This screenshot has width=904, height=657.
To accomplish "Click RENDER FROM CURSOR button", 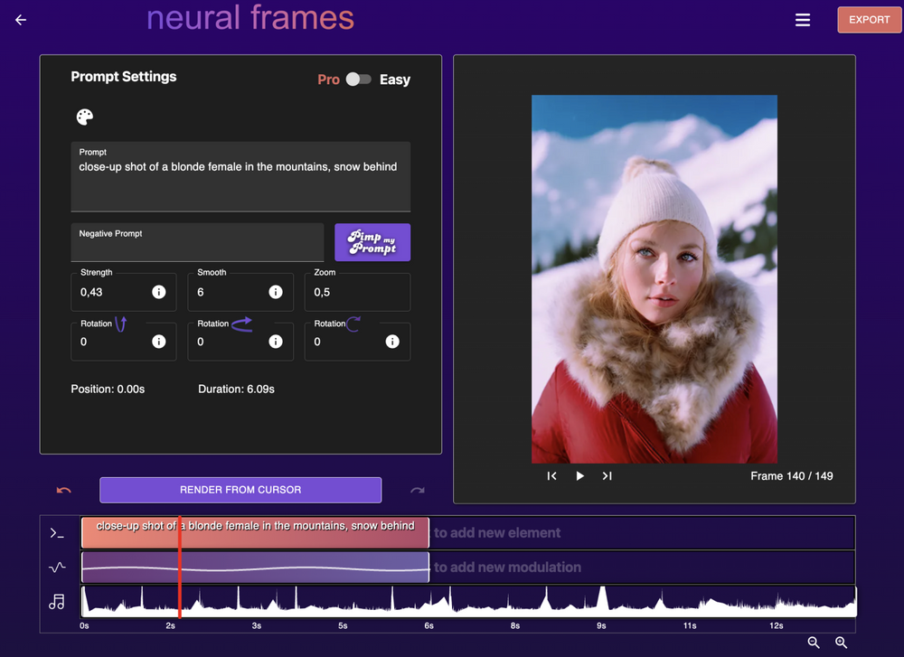I will 240,490.
